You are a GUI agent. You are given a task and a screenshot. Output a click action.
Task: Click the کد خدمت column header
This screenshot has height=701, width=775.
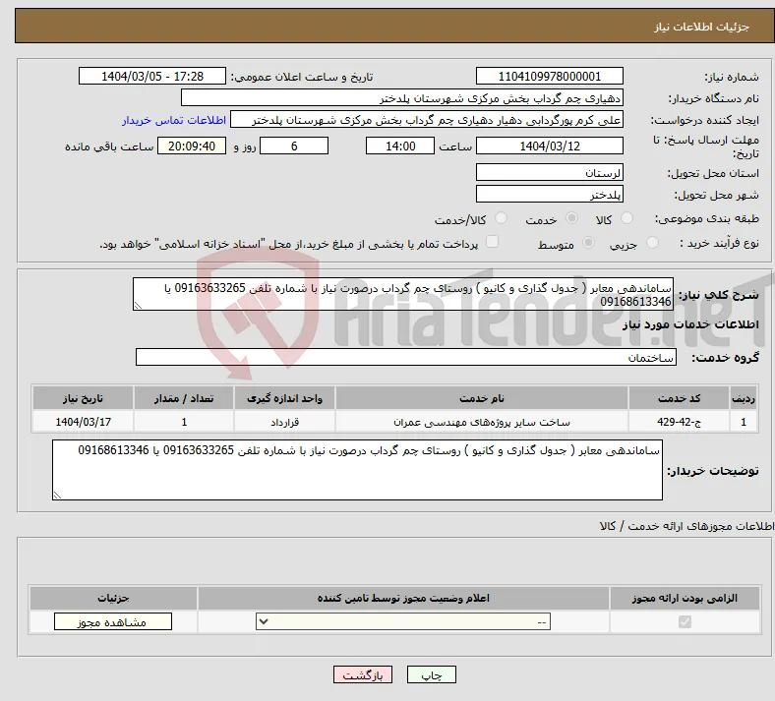[679, 398]
